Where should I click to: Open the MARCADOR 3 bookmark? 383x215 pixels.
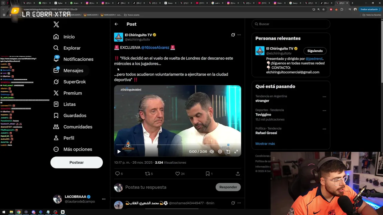click(91, 15)
